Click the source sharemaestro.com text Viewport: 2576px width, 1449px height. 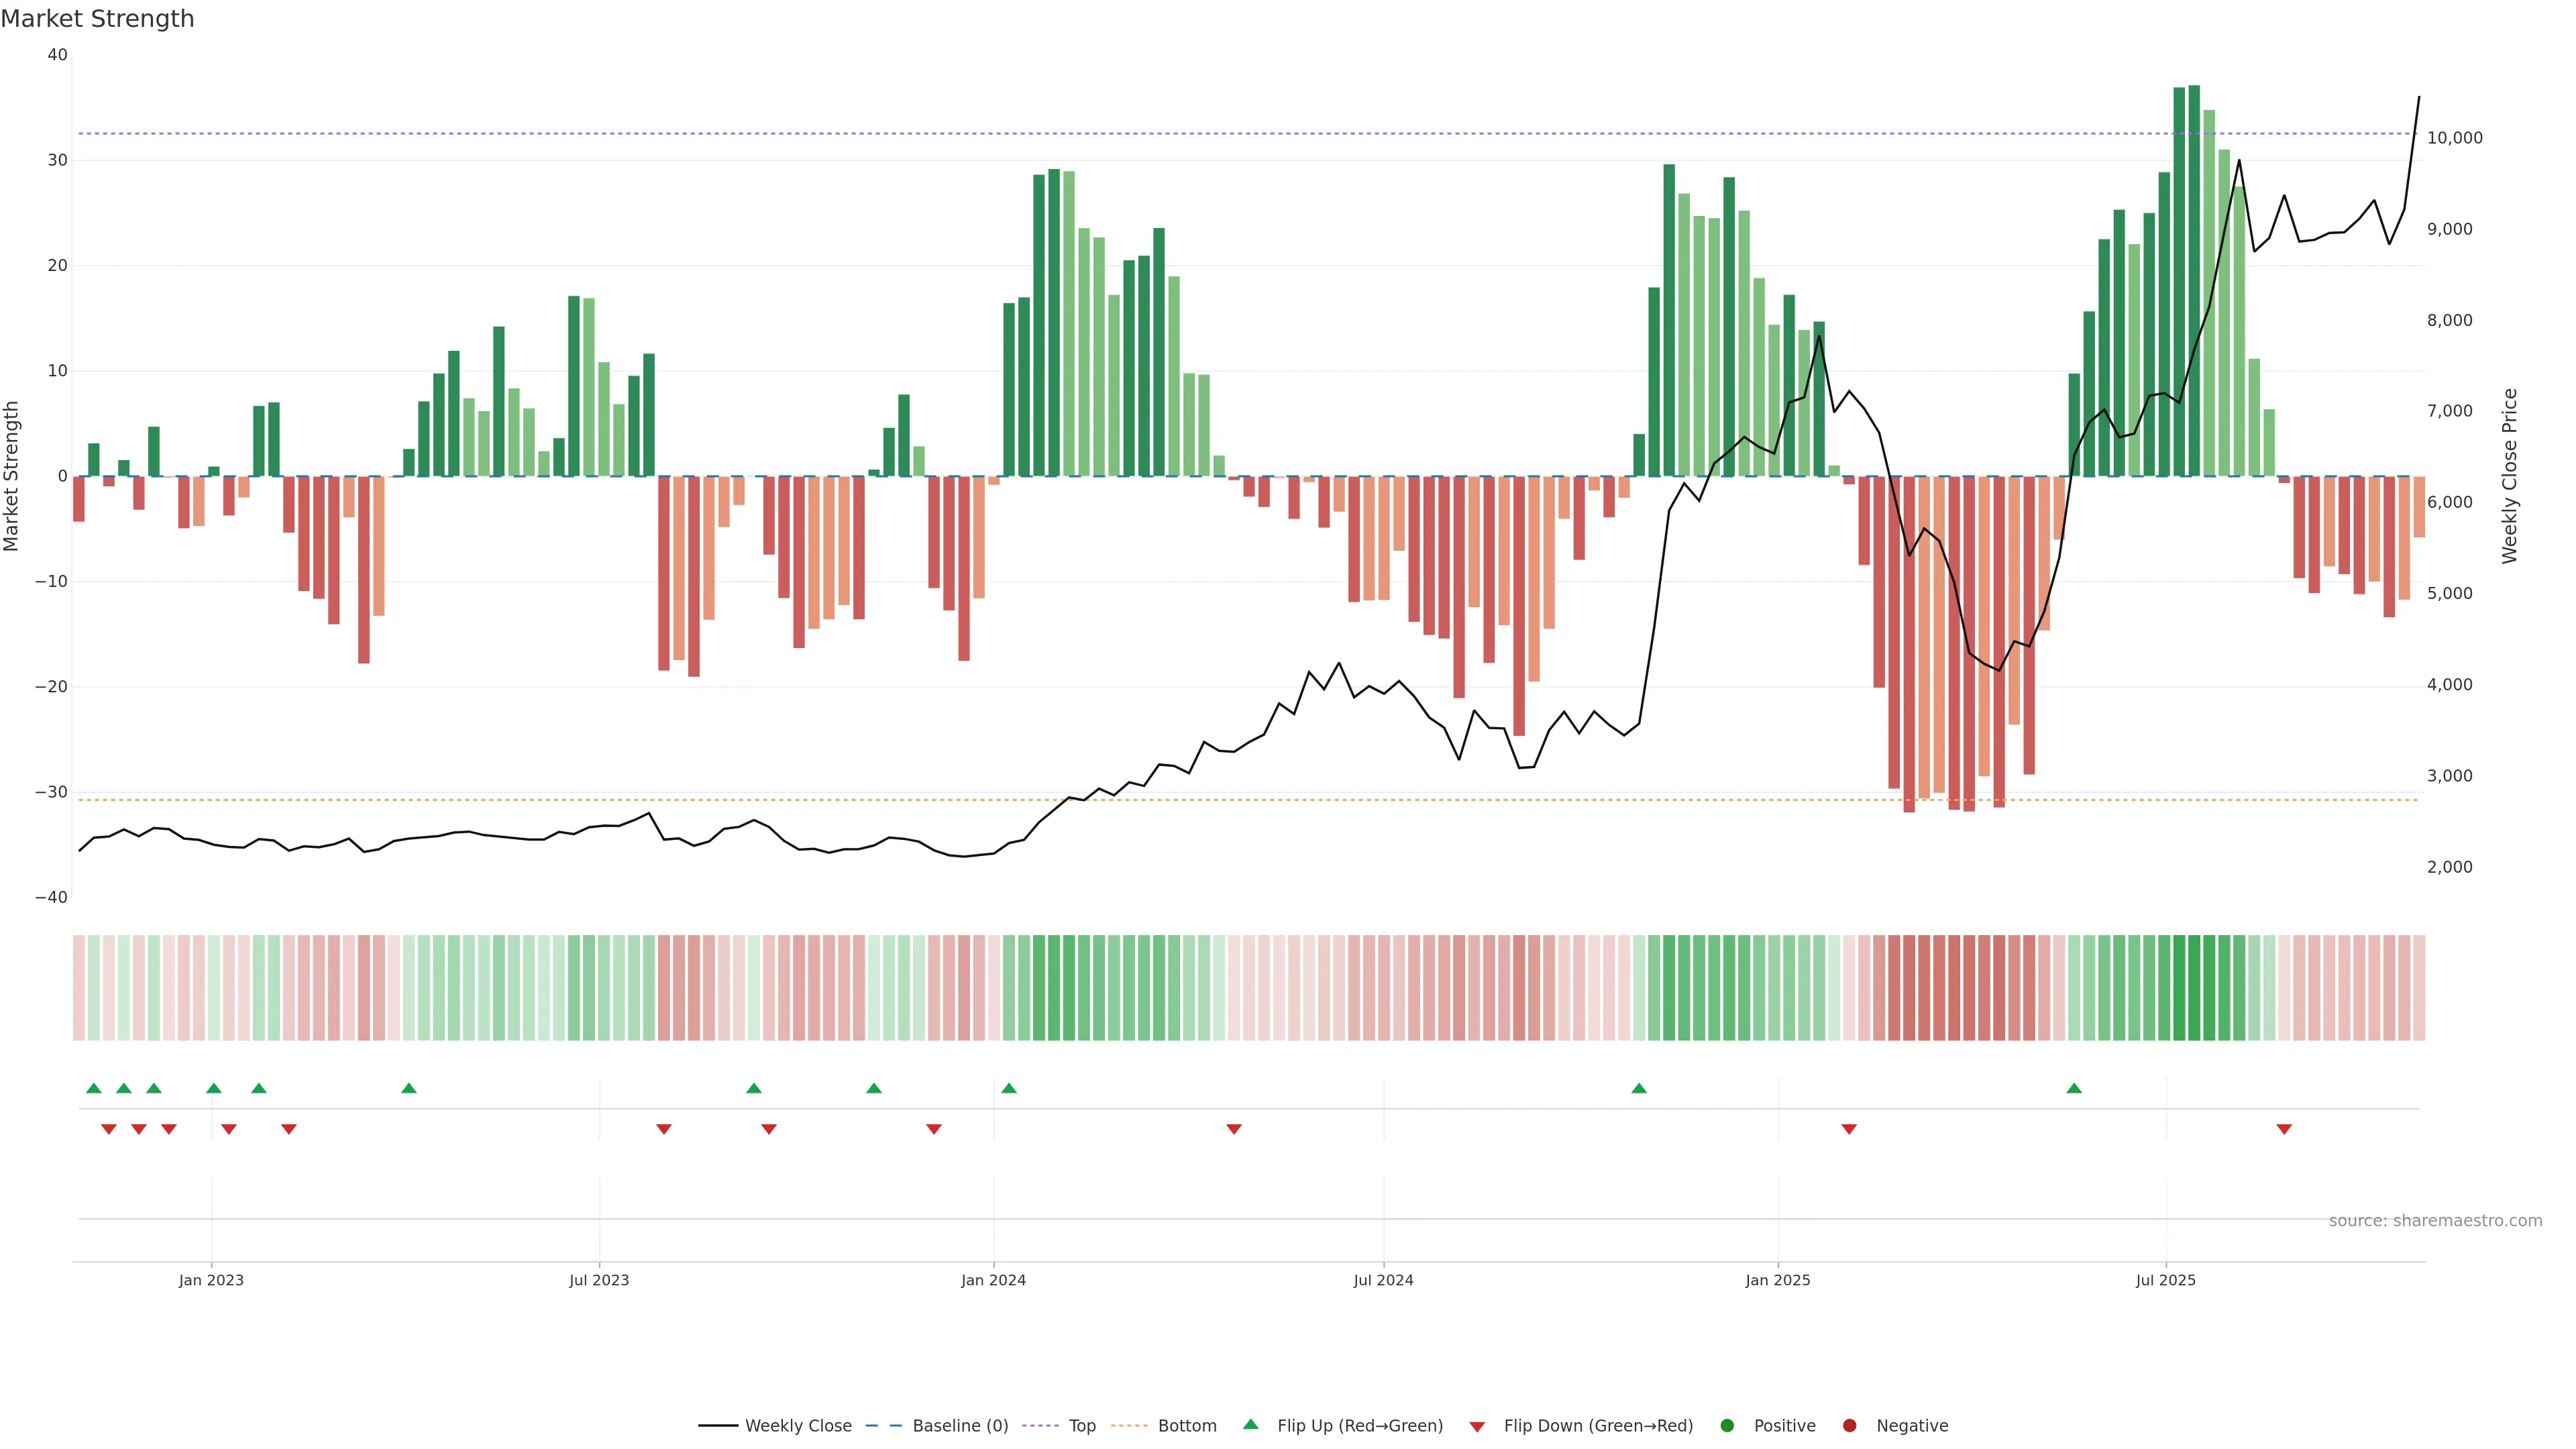click(2435, 1221)
